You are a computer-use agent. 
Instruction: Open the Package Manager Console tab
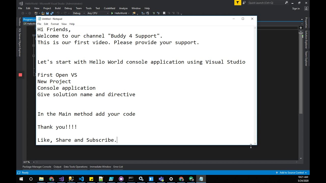(37, 167)
